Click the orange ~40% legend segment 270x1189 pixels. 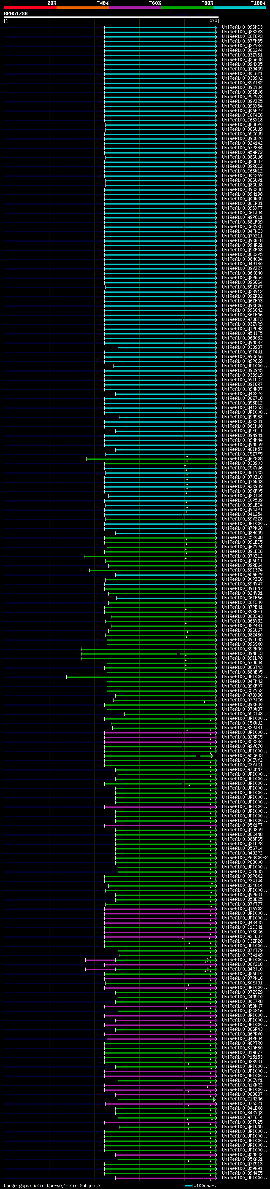[x=83, y=8]
